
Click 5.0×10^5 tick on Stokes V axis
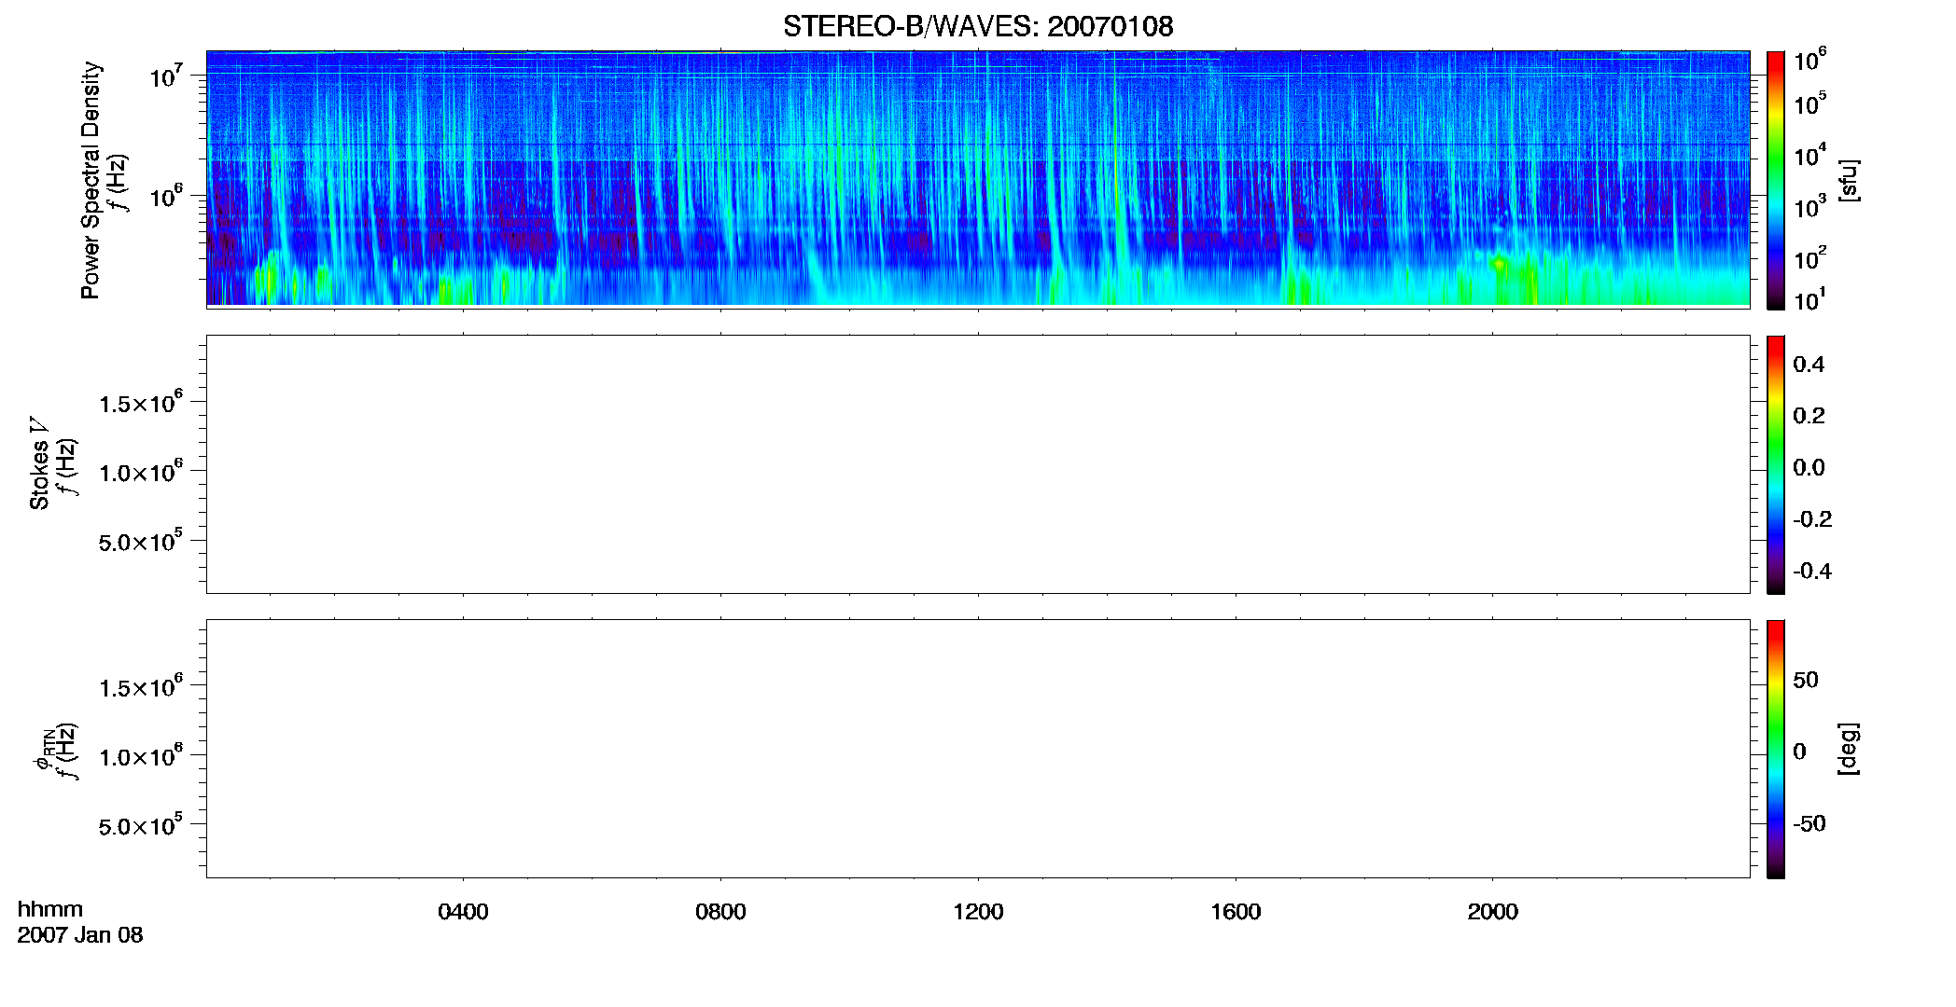click(x=142, y=541)
